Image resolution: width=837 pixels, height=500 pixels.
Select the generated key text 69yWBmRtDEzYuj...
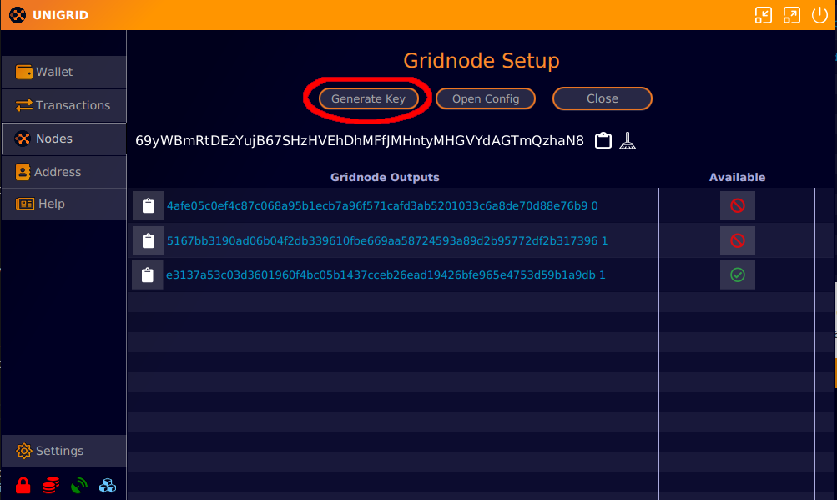point(359,140)
